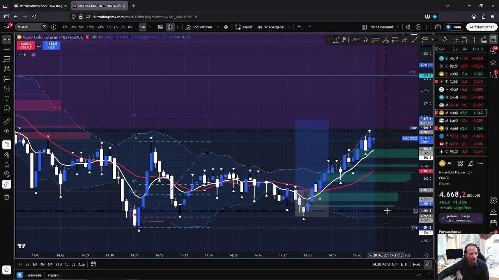Expand the chart type dropdown arrow
The width and height of the screenshot is (499, 280).
[178, 27]
